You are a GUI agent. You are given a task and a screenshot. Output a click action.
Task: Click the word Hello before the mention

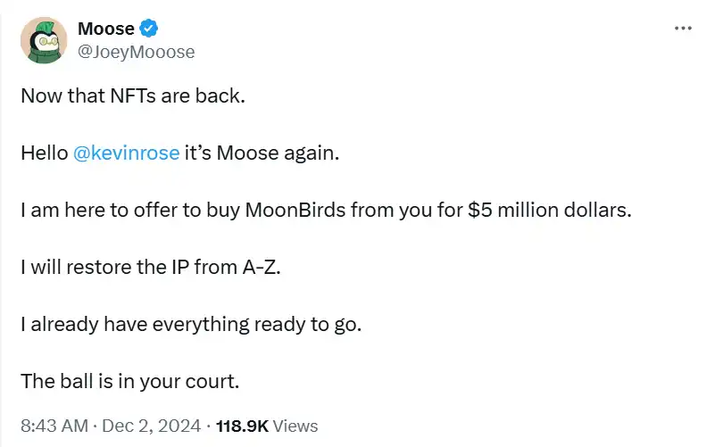(x=44, y=153)
